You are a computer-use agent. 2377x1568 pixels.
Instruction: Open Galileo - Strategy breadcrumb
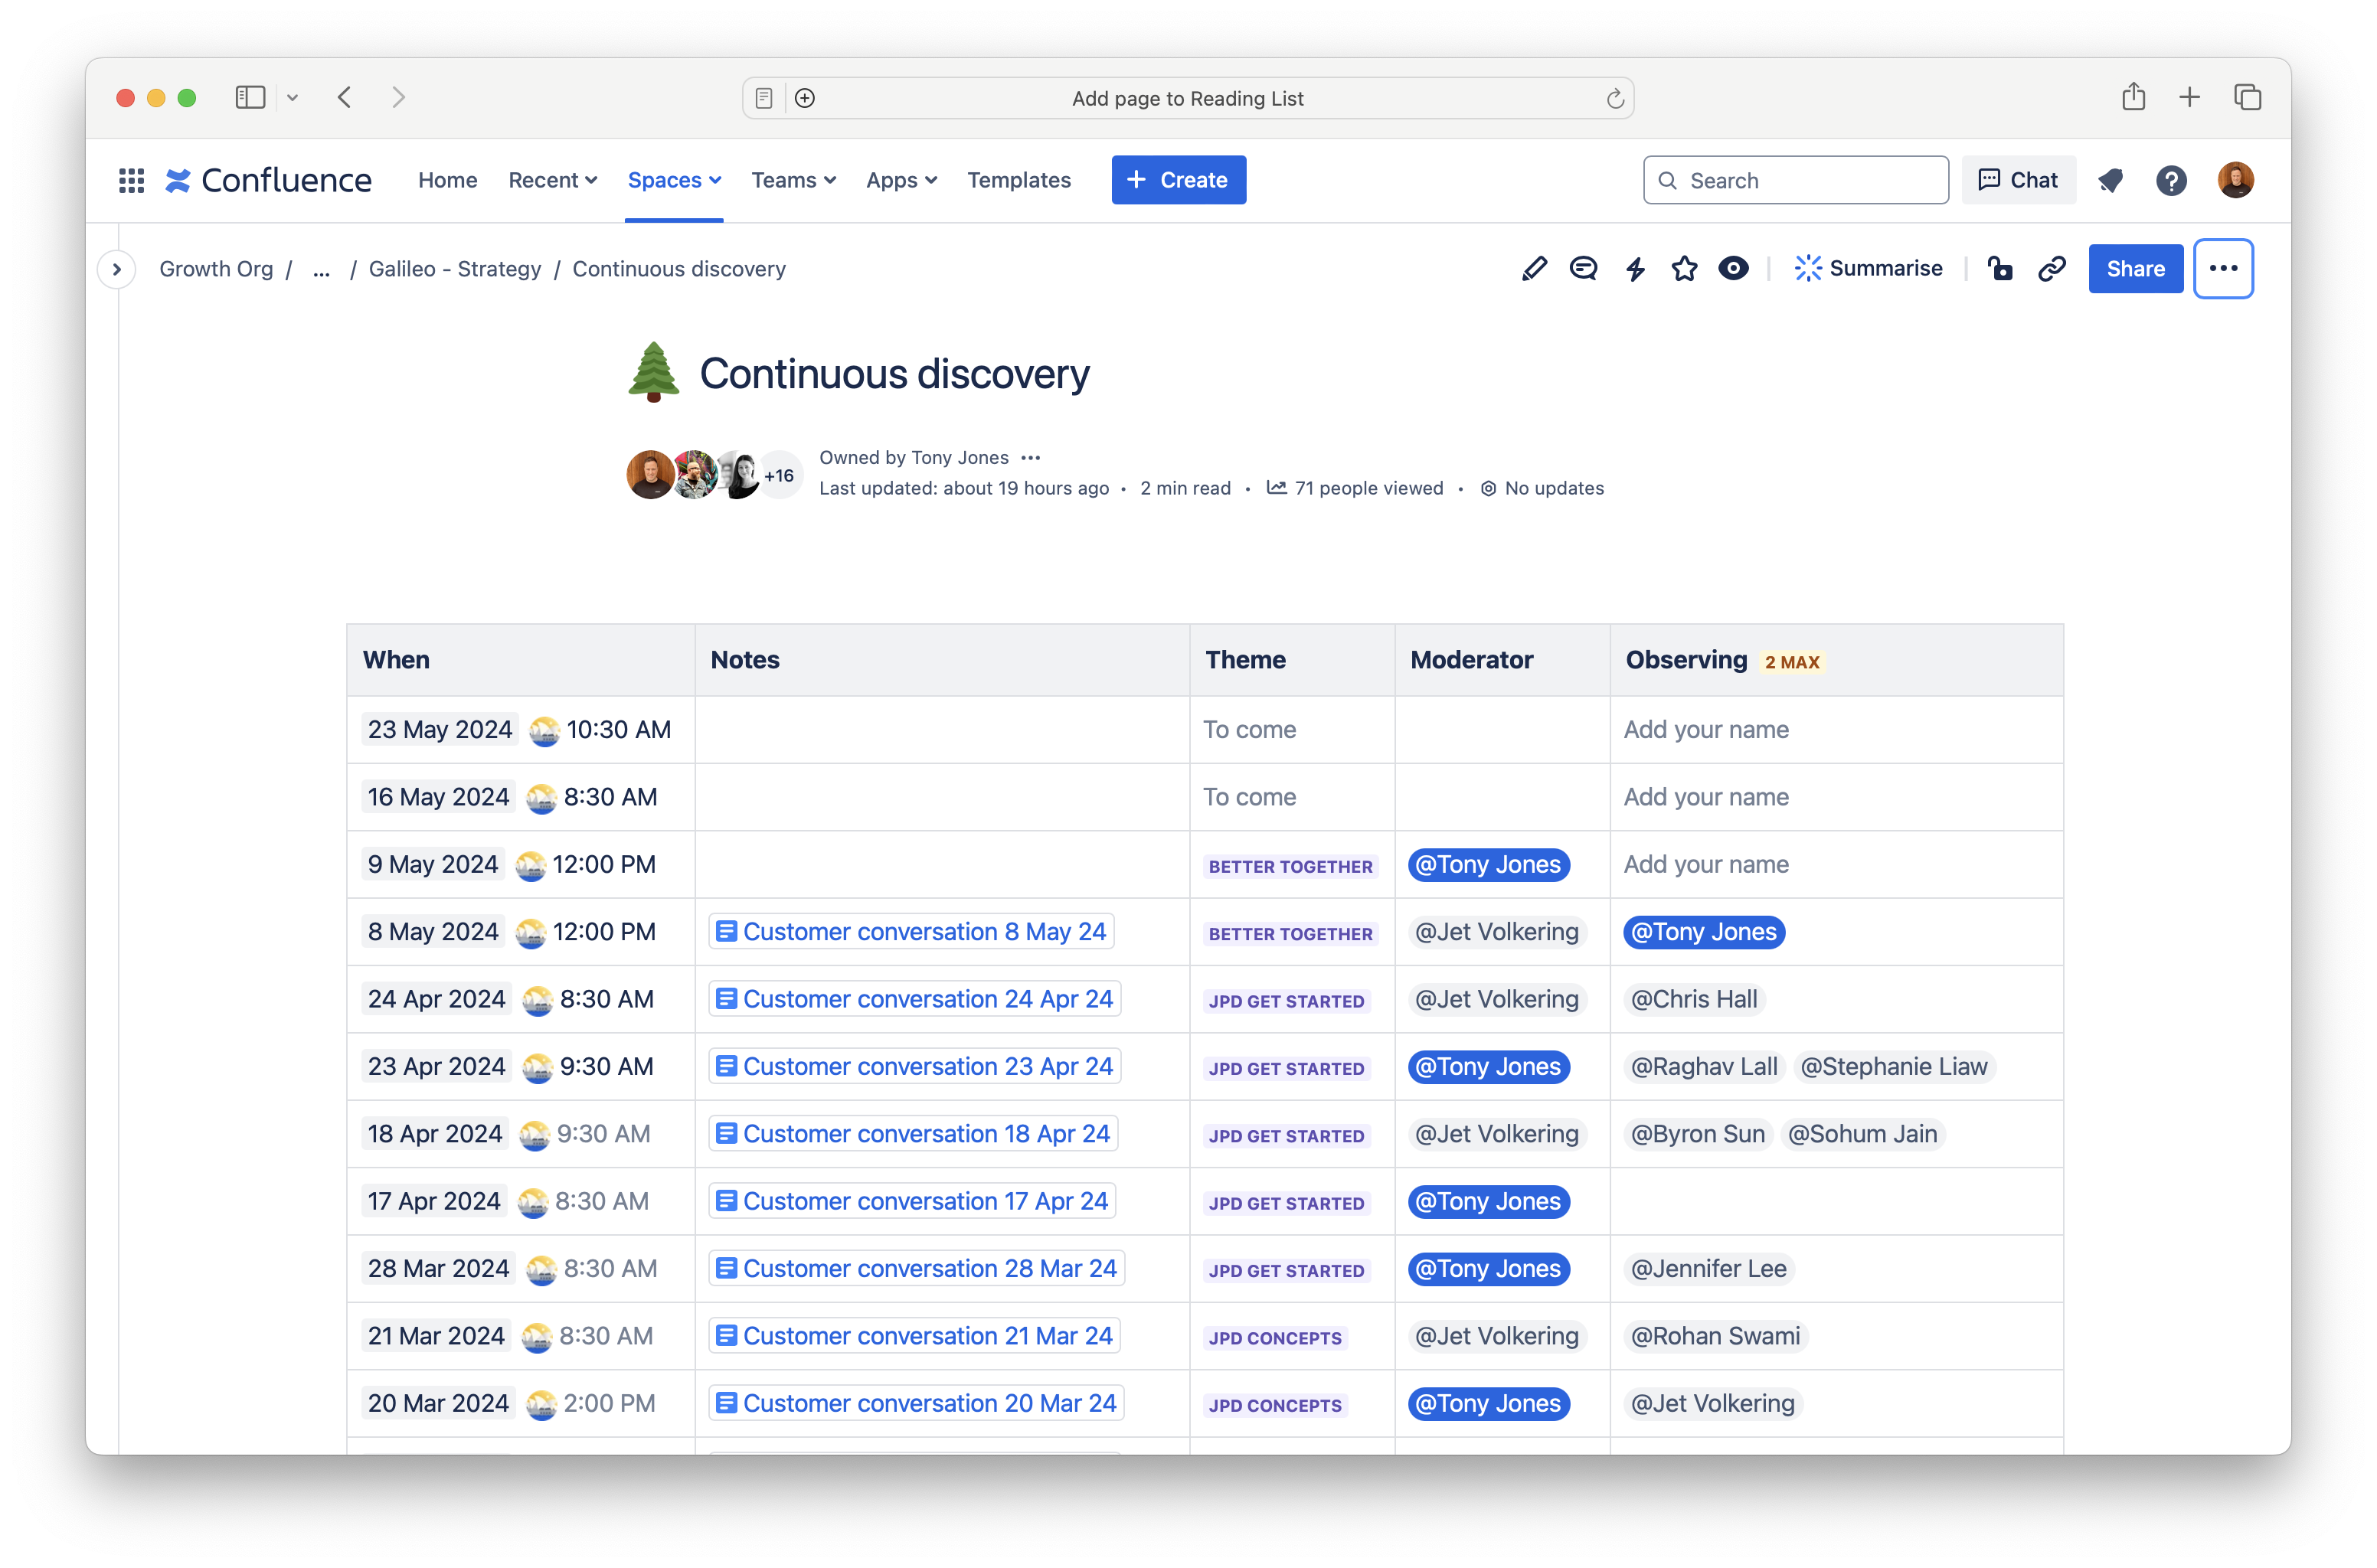coord(454,269)
